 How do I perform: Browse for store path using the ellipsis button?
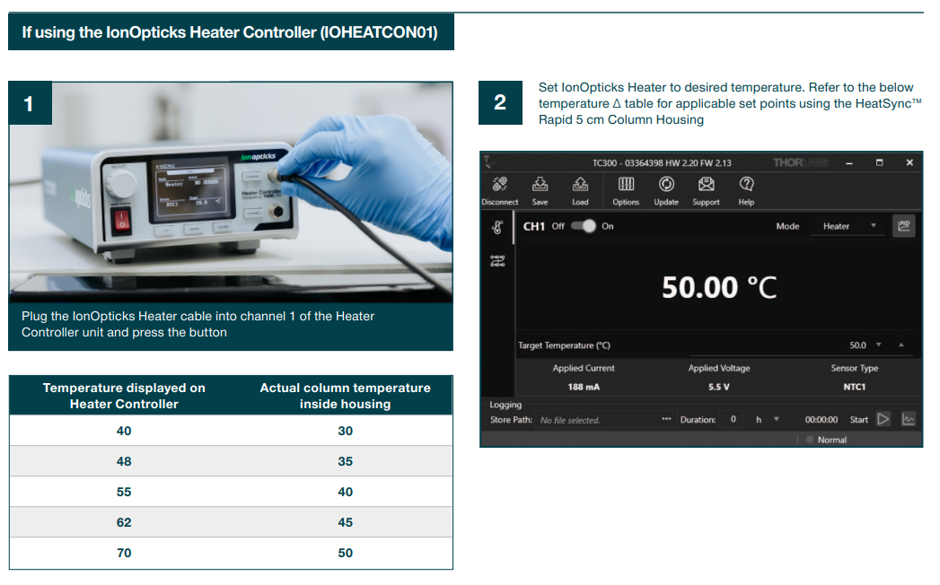click(666, 420)
